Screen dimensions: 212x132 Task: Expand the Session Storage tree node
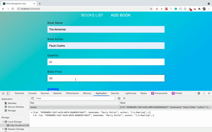(x=3, y=129)
